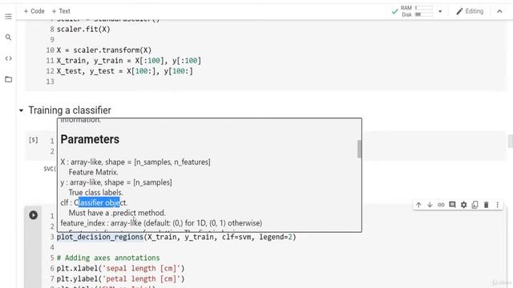Open the cell editor settings gear

click(463, 205)
